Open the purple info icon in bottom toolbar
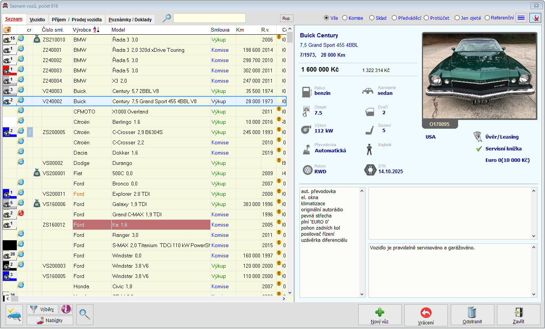The image size is (545, 329). coord(66,309)
